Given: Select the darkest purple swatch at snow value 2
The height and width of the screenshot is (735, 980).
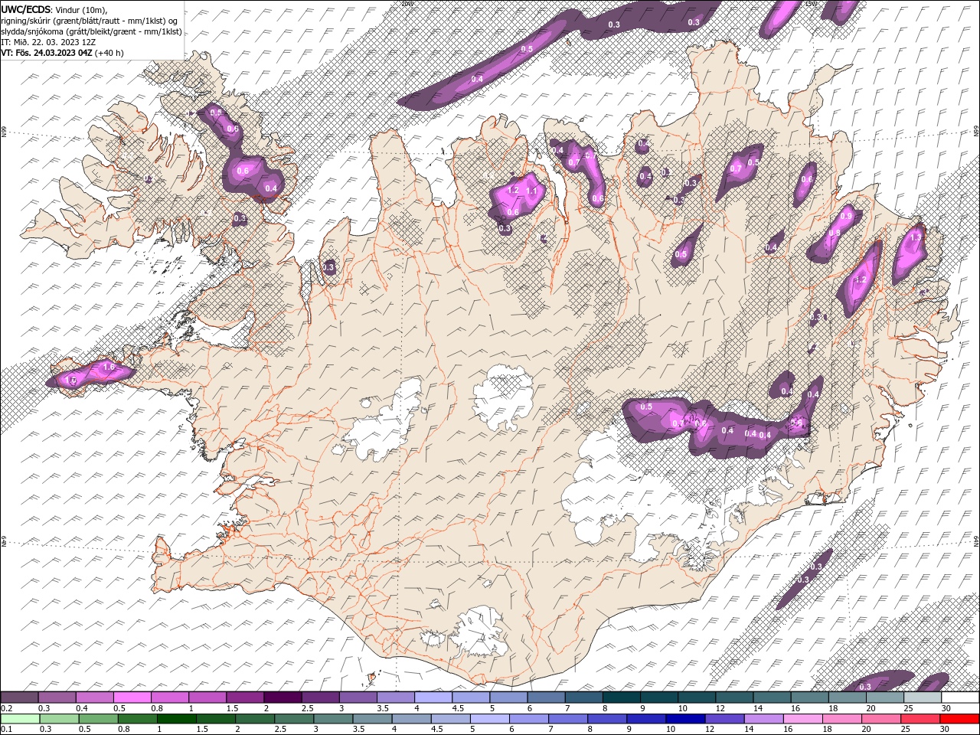Looking at the screenshot, I should [283, 697].
